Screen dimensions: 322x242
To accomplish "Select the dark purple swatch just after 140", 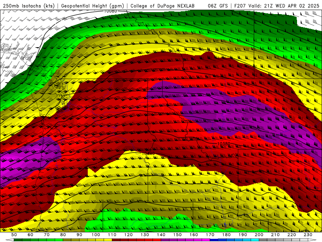I will (165, 240).
